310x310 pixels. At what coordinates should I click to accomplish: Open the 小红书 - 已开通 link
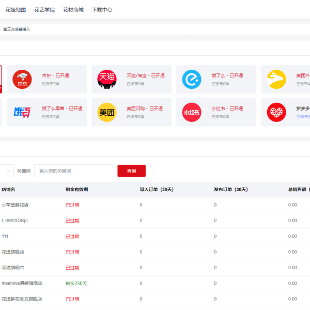pos(227,109)
